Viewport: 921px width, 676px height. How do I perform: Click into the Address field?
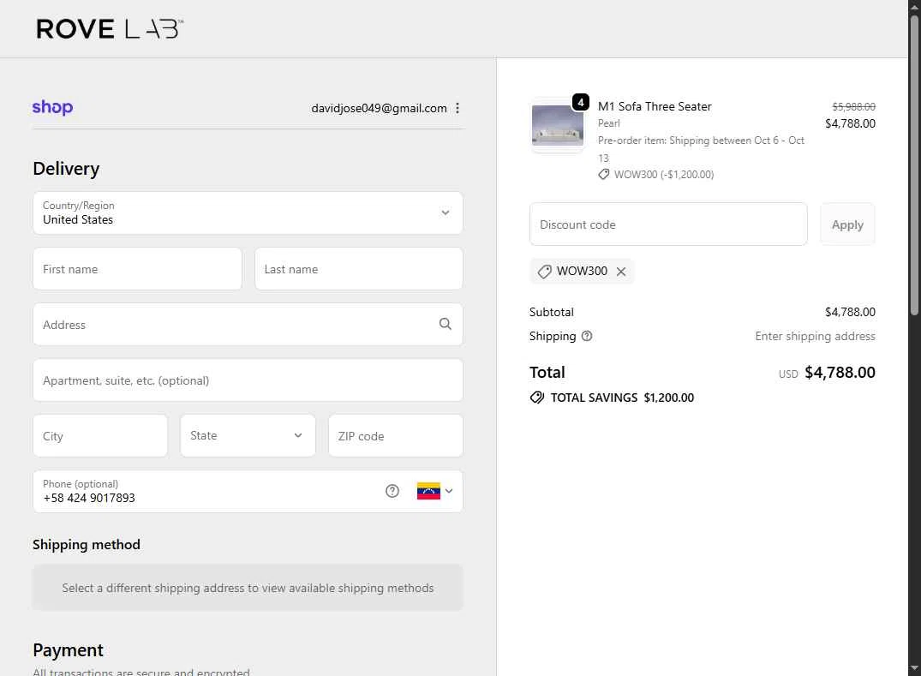click(248, 324)
